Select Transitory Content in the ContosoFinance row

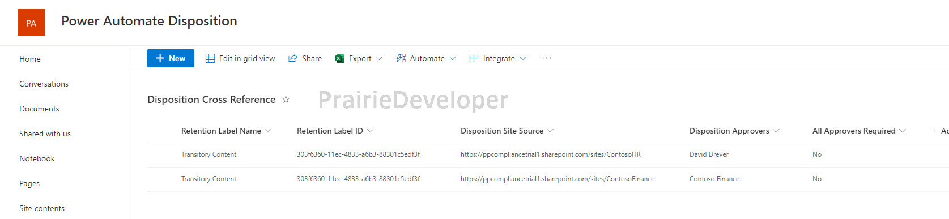click(209, 179)
